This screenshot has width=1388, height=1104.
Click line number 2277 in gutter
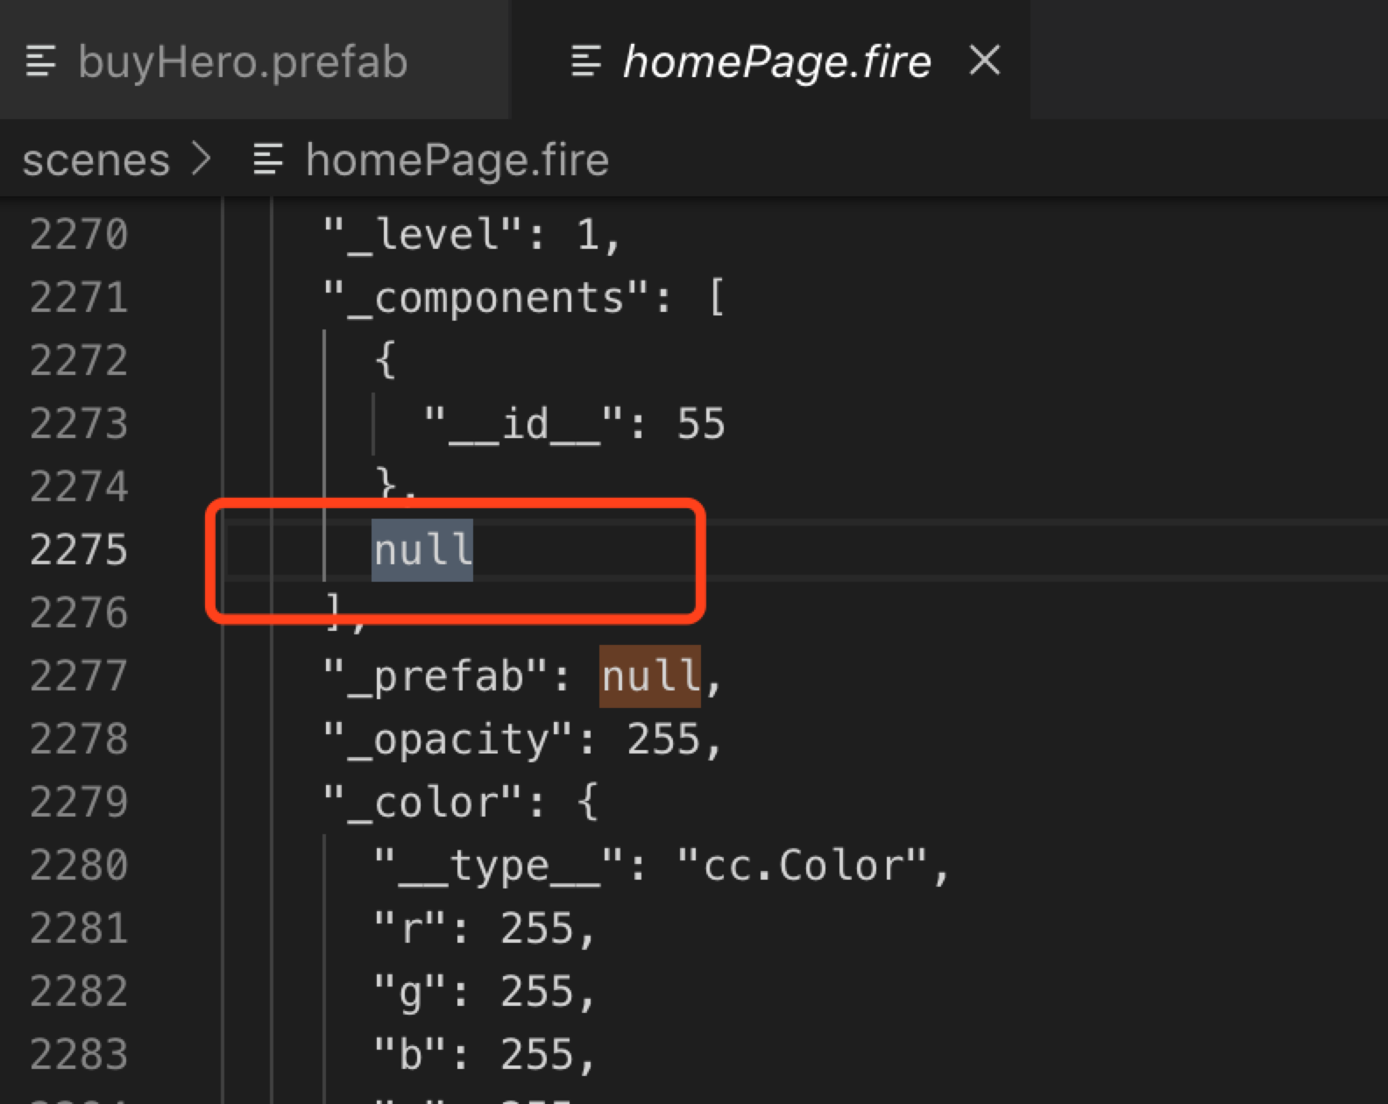pyautogui.click(x=79, y=676)
